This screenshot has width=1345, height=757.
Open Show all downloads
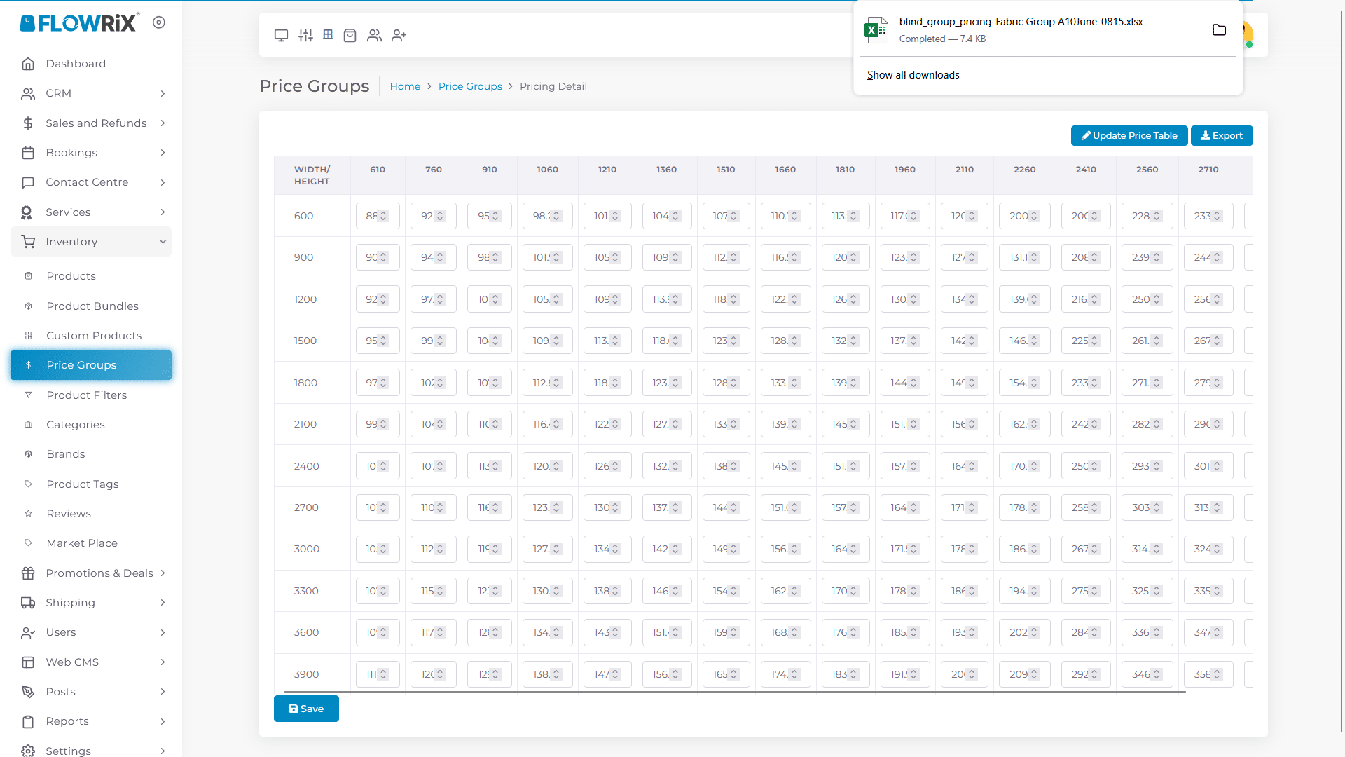click(913, 74)
